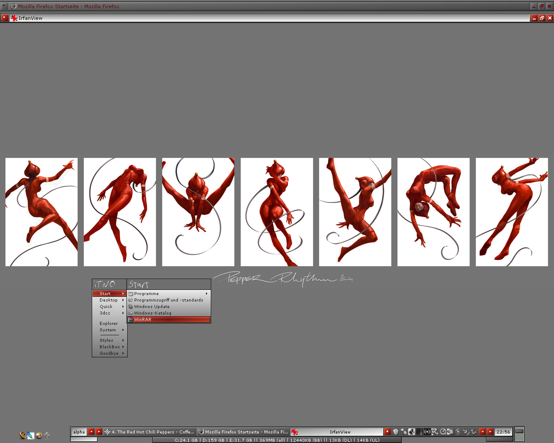554x443 pixels.
Task: Click the red dot button after the IrfanView task
Action: (387, 432)
